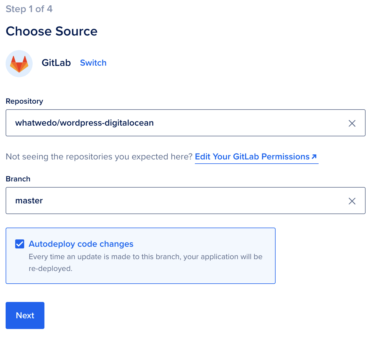374x338 pixels.
Task: Click the autodeploy description about re-deployed application
Action: (x=145, y=263)
